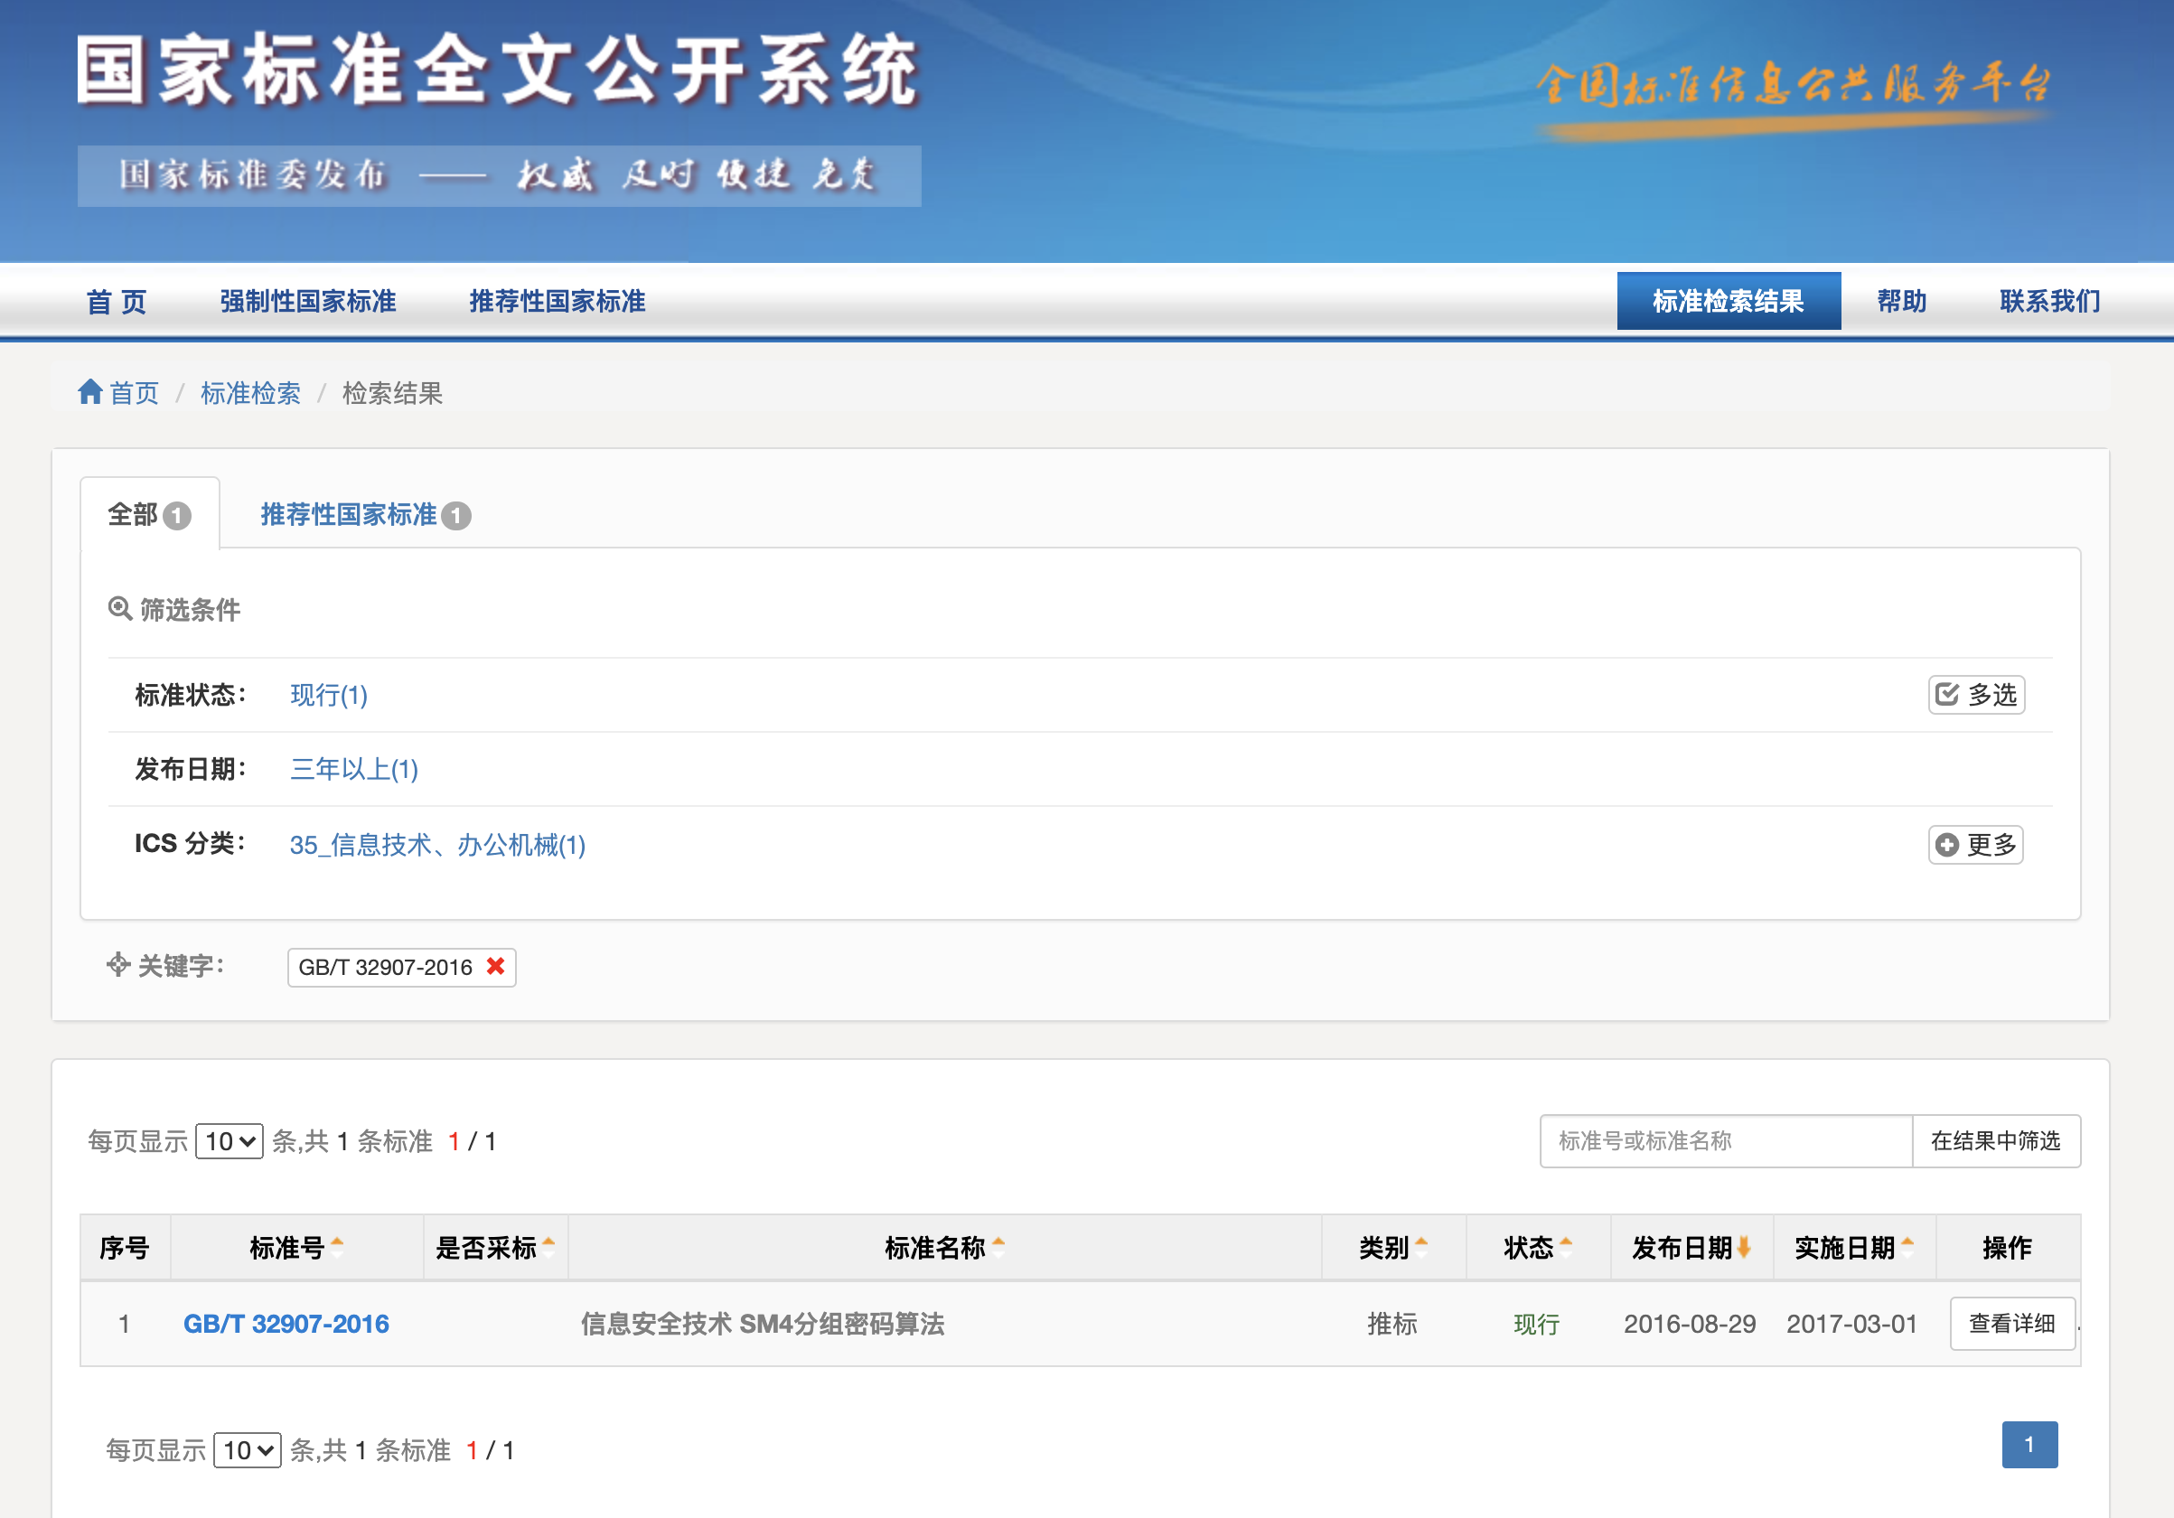Switch to the 推荐性国家标准 tab
The image size is (2174, 1518).
pyautogui.click(x=349, y=514)
